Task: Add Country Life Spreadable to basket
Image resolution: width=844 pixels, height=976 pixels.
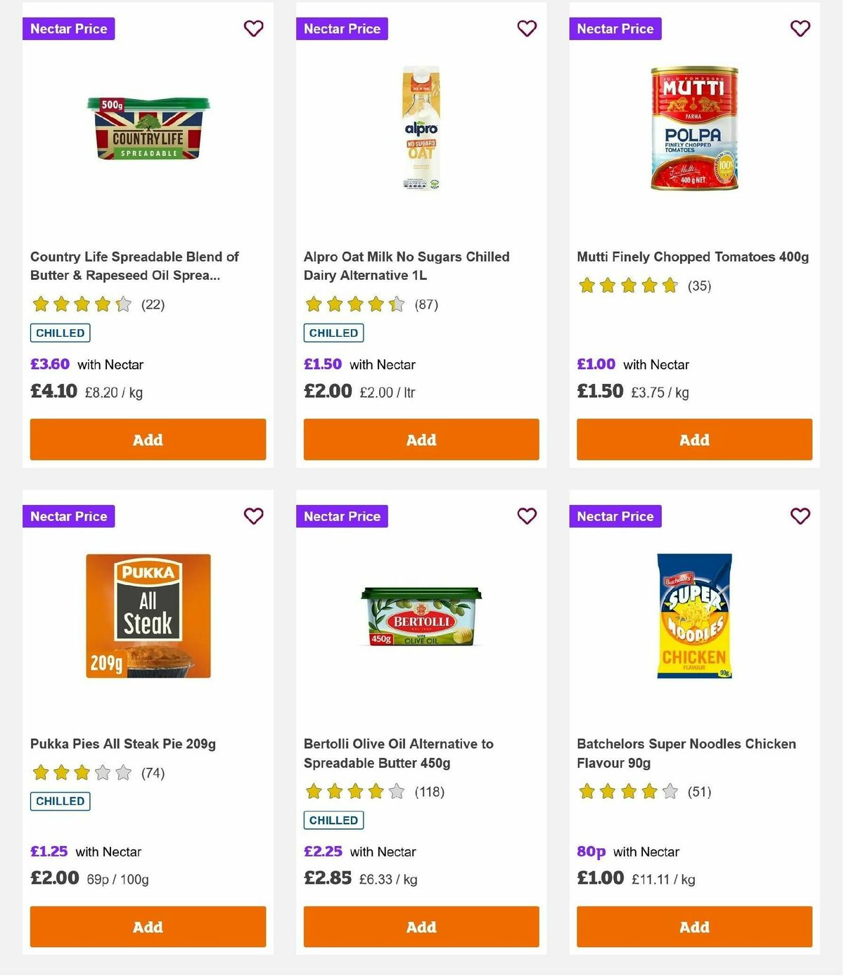Action: pyautogui.click(x=148, y=439)
